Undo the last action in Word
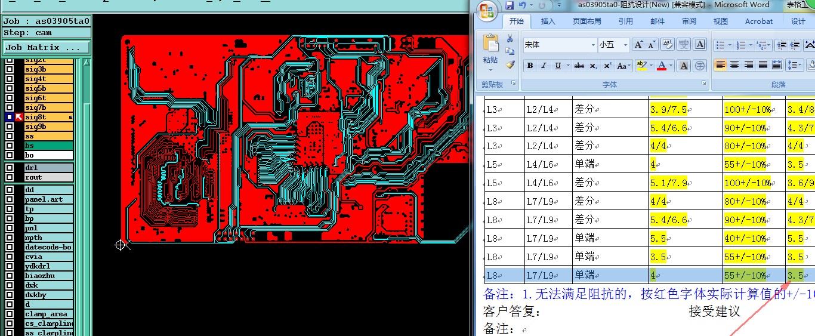 coord(523,5)
